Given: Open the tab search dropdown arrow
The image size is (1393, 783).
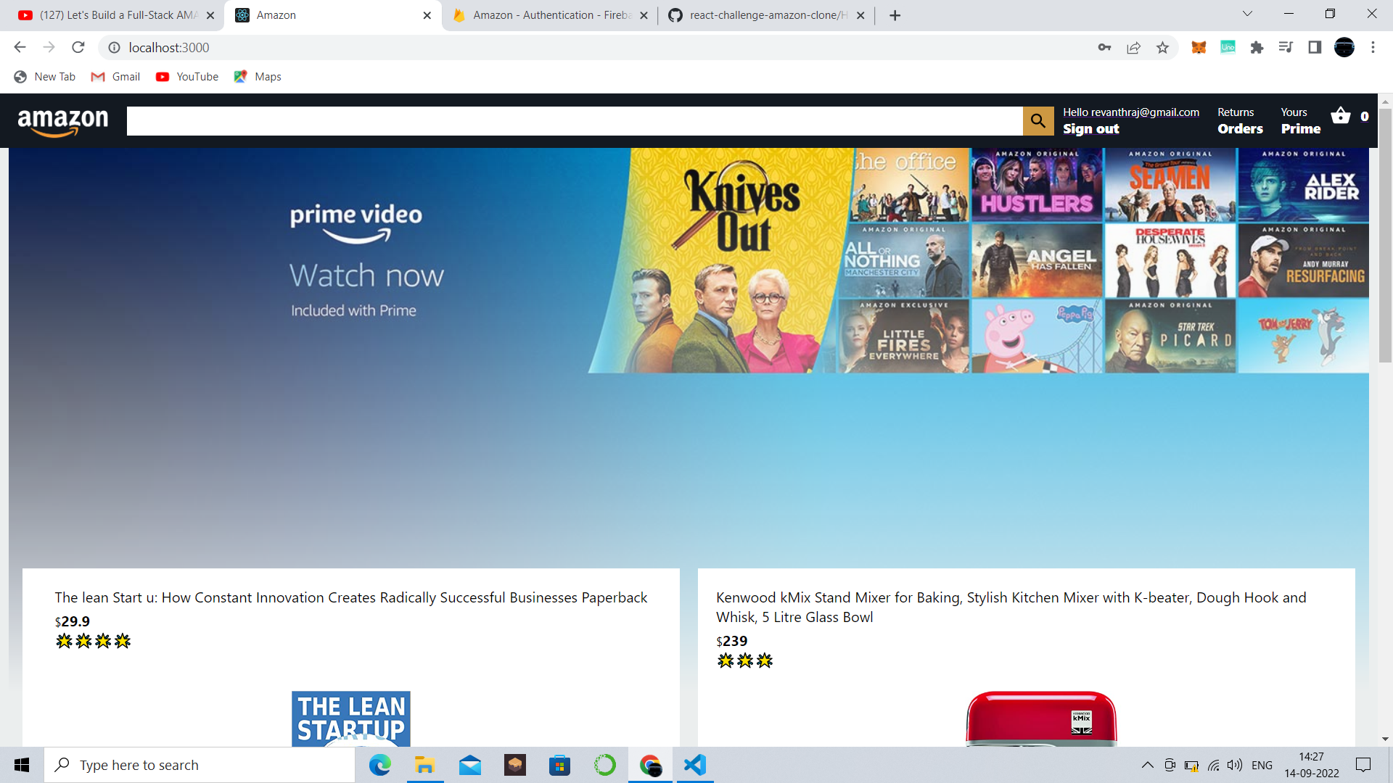Looking at the screenshot, I should [1247, 14].
